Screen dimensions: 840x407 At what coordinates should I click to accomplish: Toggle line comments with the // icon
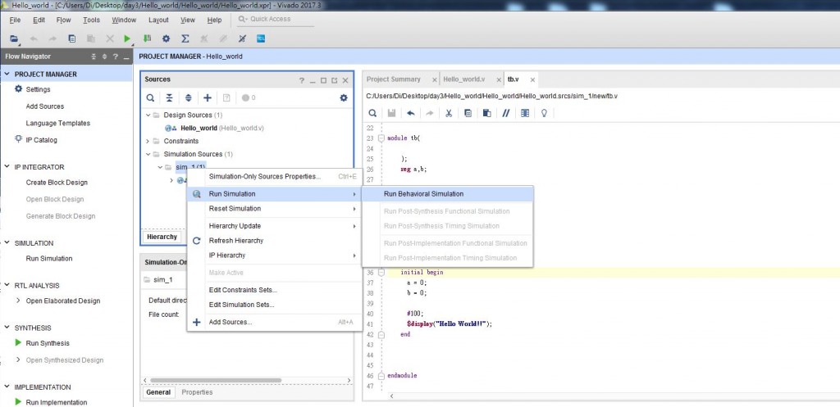click(505, 113)
